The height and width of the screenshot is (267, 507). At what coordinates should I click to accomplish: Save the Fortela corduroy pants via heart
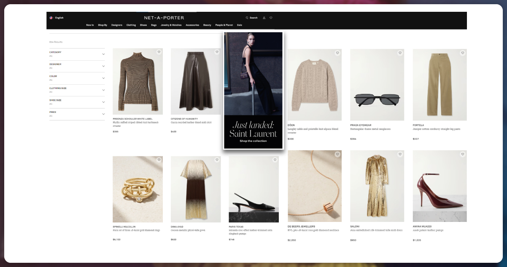coord(462,53)
